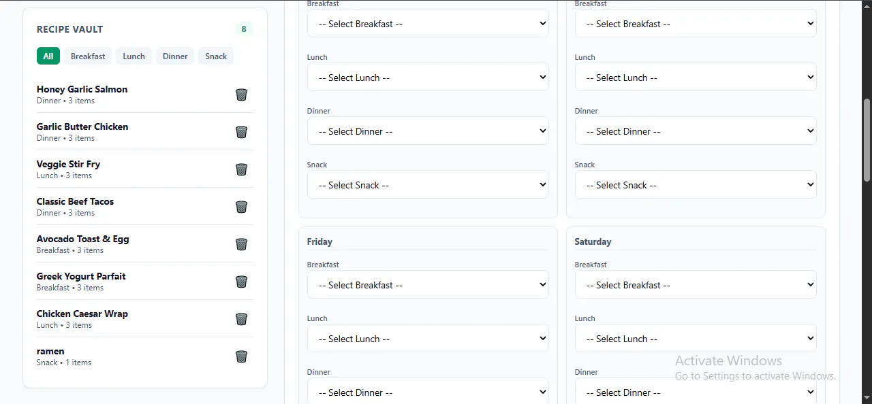
Task: Show only Dinner recipes in vault
Action: point(175,56)
